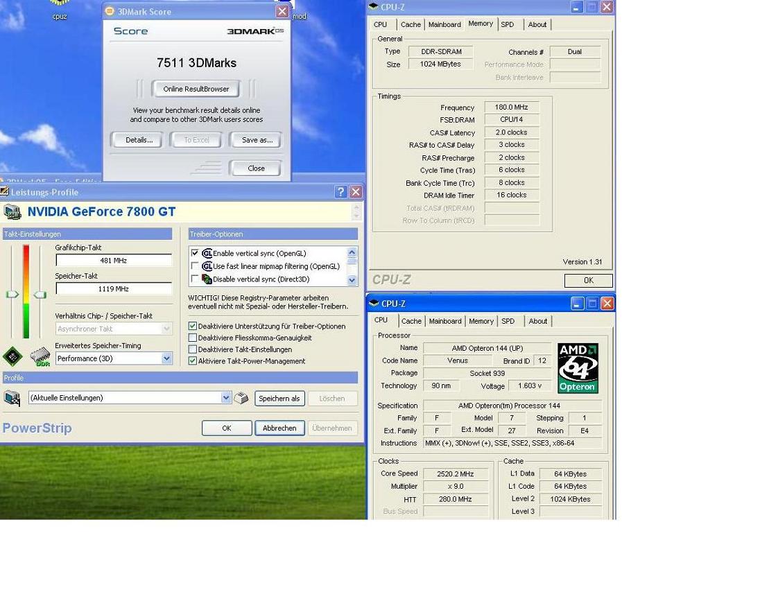Click the Multiplier x 9.0 value
This screenshot has height=608, width=760.
coord(455,487)
